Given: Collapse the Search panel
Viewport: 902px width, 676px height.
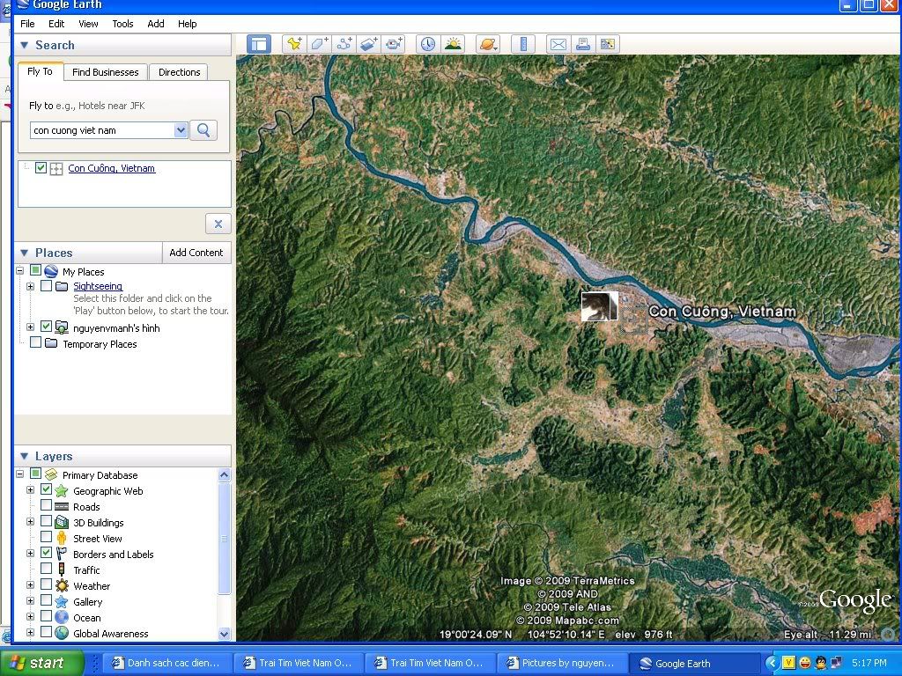Looking at the screenshot, I should click(x=24, y=45).
